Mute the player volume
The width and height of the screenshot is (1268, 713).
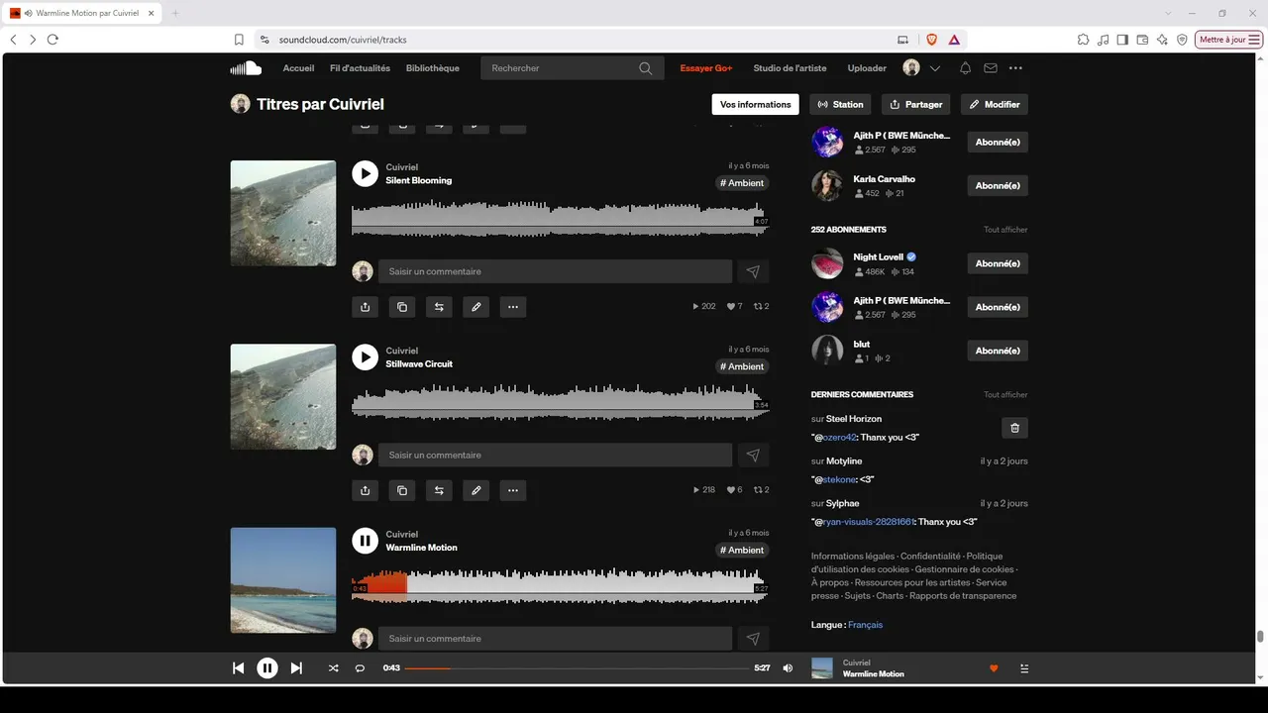(x=788, y=668)
